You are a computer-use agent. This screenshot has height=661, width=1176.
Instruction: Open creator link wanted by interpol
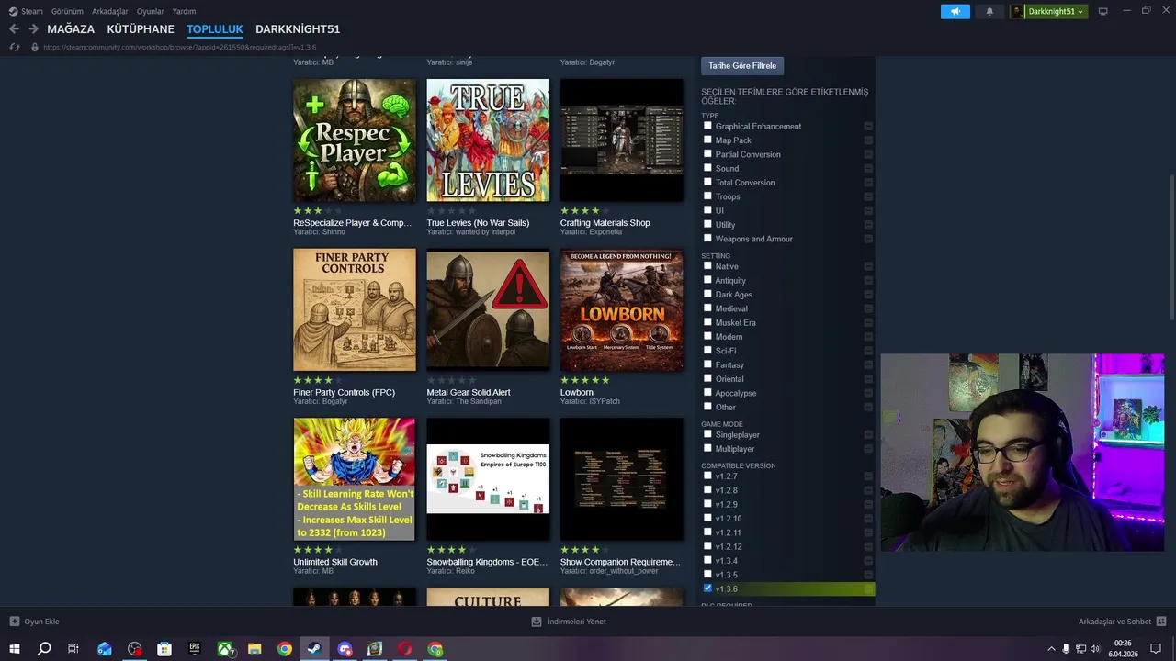pos(486,232)
